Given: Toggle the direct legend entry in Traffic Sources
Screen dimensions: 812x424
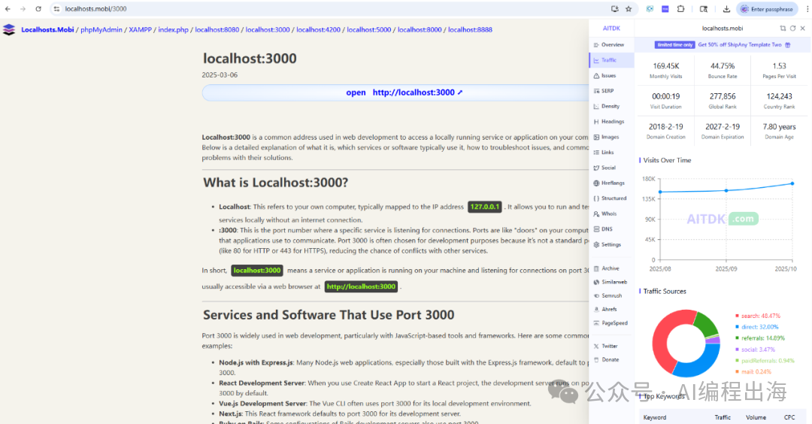Looking at the screenshot, I should click(756, 327).
